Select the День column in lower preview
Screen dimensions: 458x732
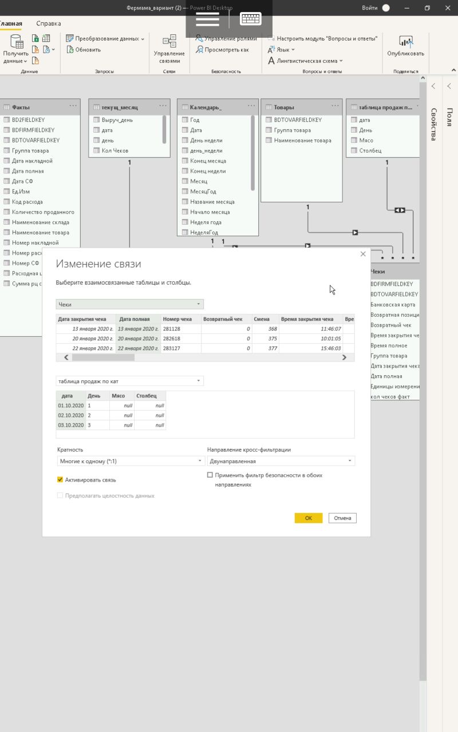98,396
